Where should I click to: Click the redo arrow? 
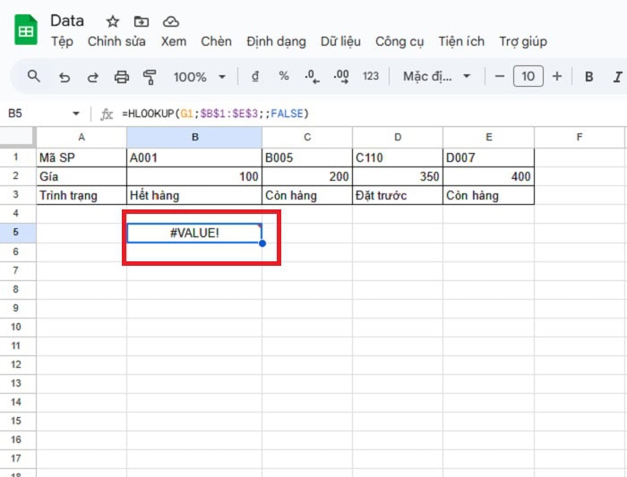91,77
